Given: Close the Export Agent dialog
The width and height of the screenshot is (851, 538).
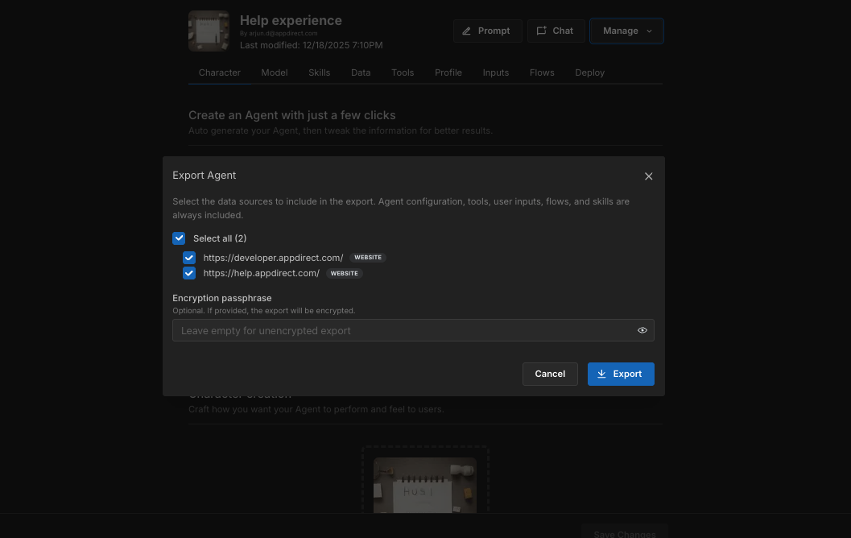Looking at the screenshot, I should 648,176.
